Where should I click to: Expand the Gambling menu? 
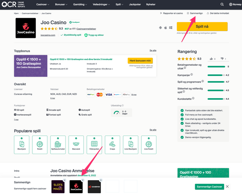[x=80, y=5]
